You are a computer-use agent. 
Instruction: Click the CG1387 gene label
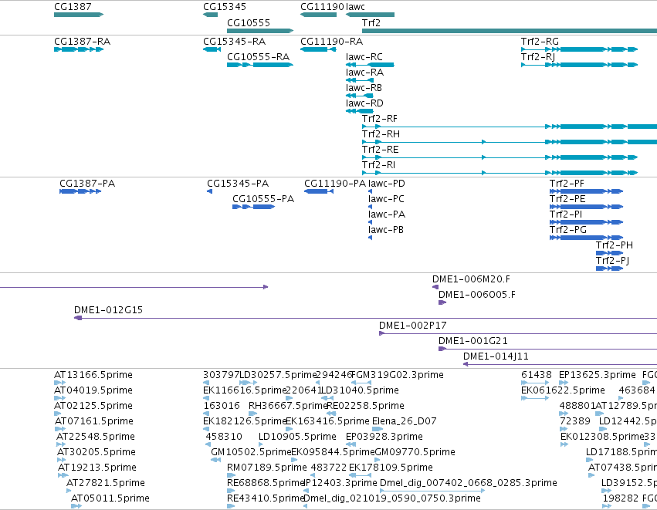pos(73,7)
